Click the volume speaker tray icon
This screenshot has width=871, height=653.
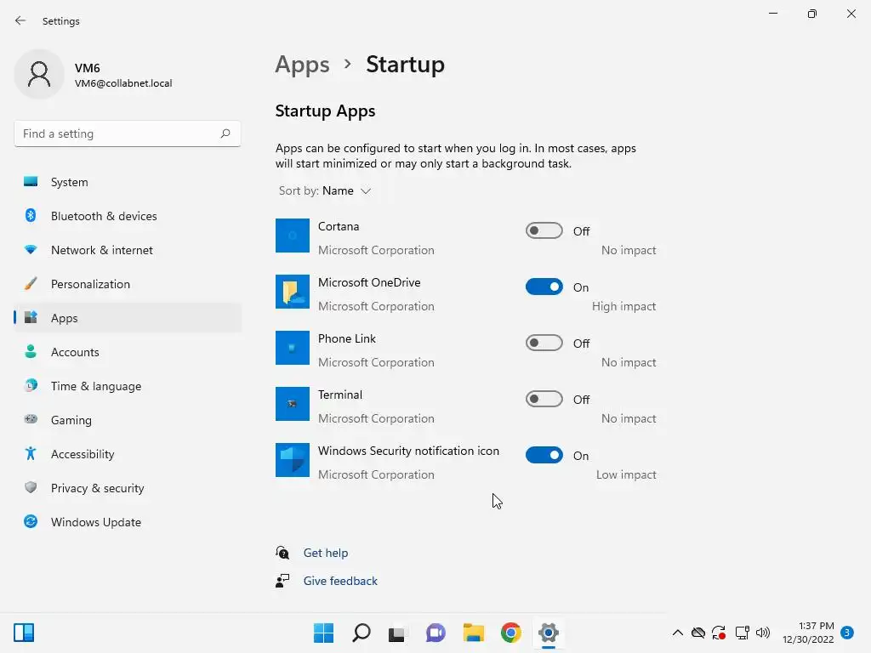pyautogui.click(x=763, y=633)
